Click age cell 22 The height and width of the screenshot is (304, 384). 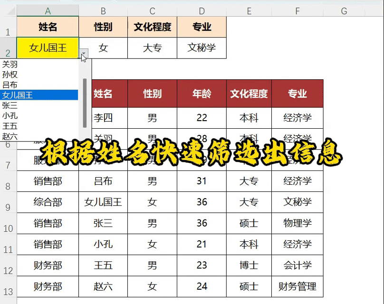pos(202,118)
